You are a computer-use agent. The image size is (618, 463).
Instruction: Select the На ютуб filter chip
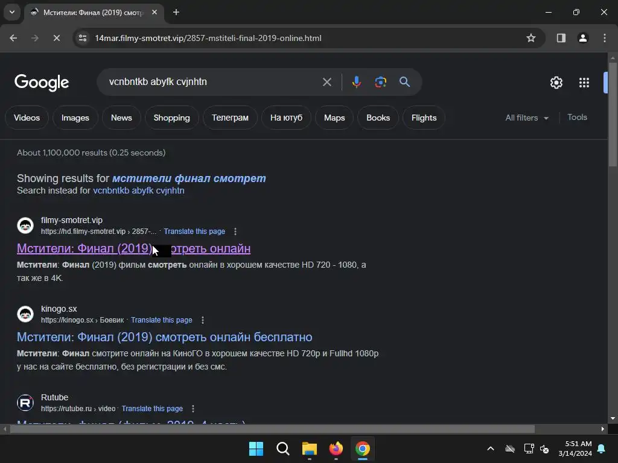[286, 118]
